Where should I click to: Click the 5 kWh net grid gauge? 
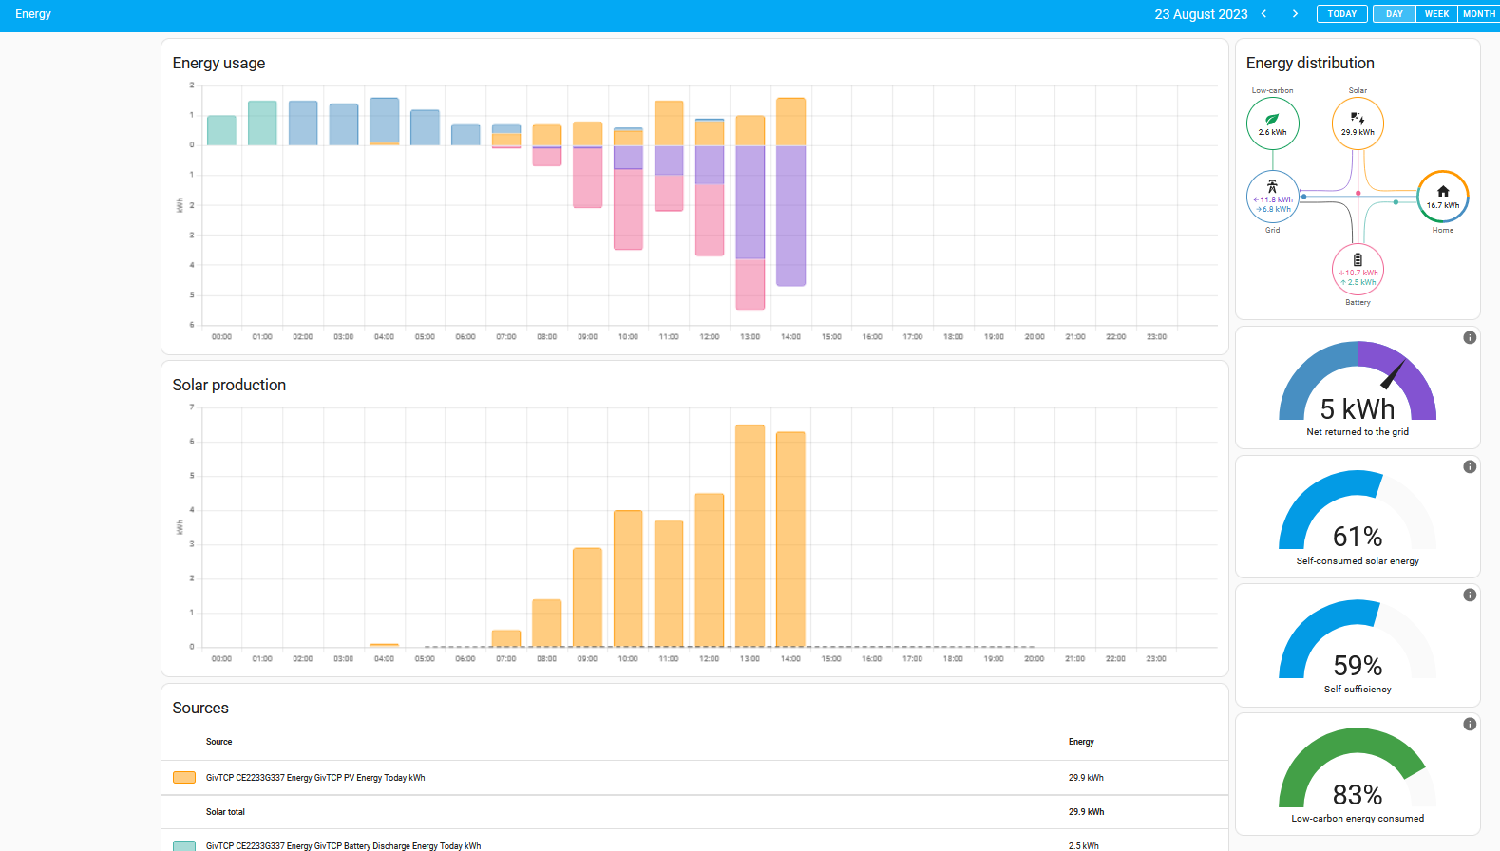point(1358,387)
